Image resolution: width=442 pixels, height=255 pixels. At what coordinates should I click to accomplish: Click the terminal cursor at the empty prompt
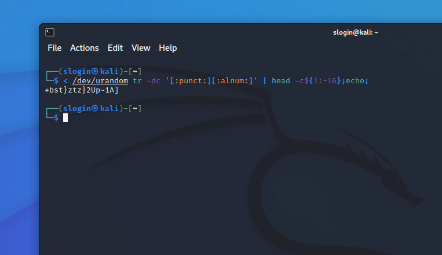65,118
